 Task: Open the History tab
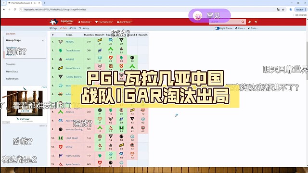pos(84,28)
